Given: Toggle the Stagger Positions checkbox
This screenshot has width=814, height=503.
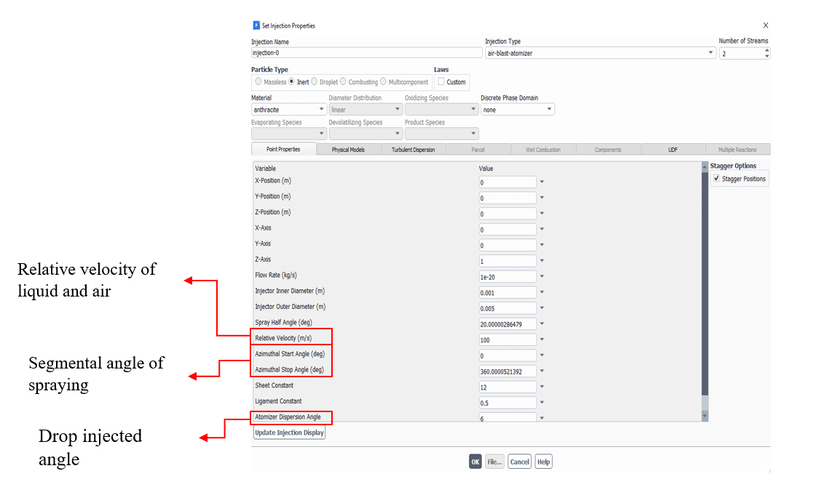Looking at the screenshot, I should pos(716,179).
